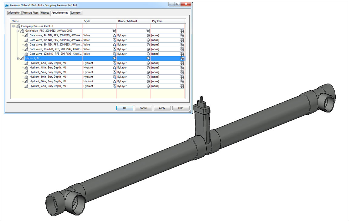Open style picker for Gate Valve 8in row
Screen dimensions: 349x221
coord(115,45)
